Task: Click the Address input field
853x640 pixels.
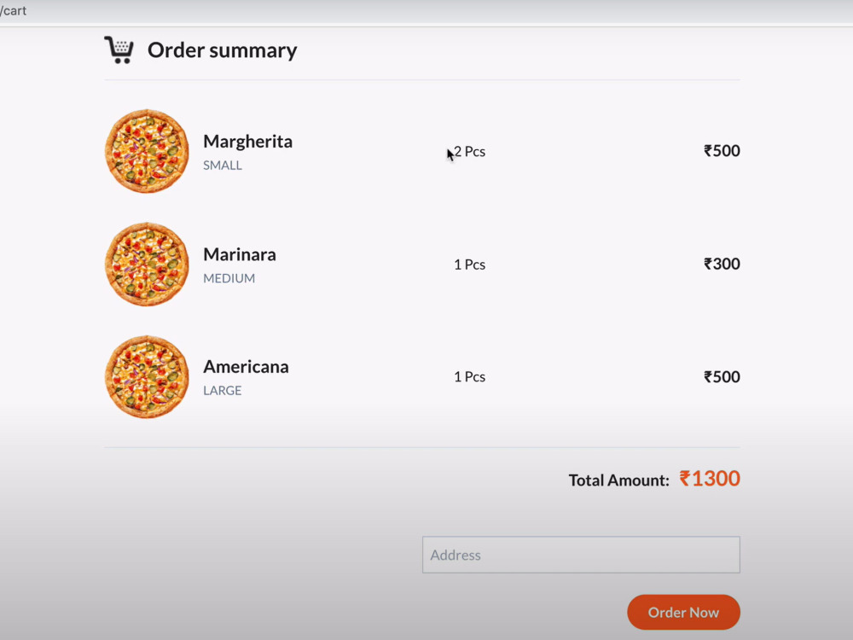Action: [581, 555]
